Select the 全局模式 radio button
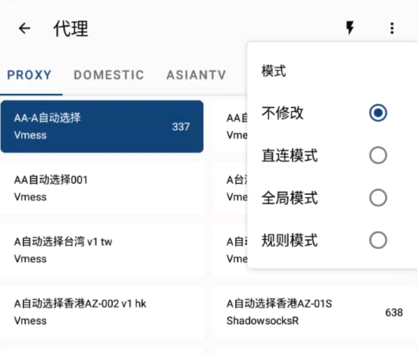 click(378, 198)
